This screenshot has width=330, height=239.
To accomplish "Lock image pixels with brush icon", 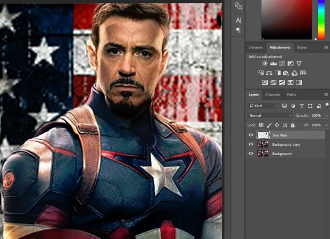I will (x=269, y=125).
